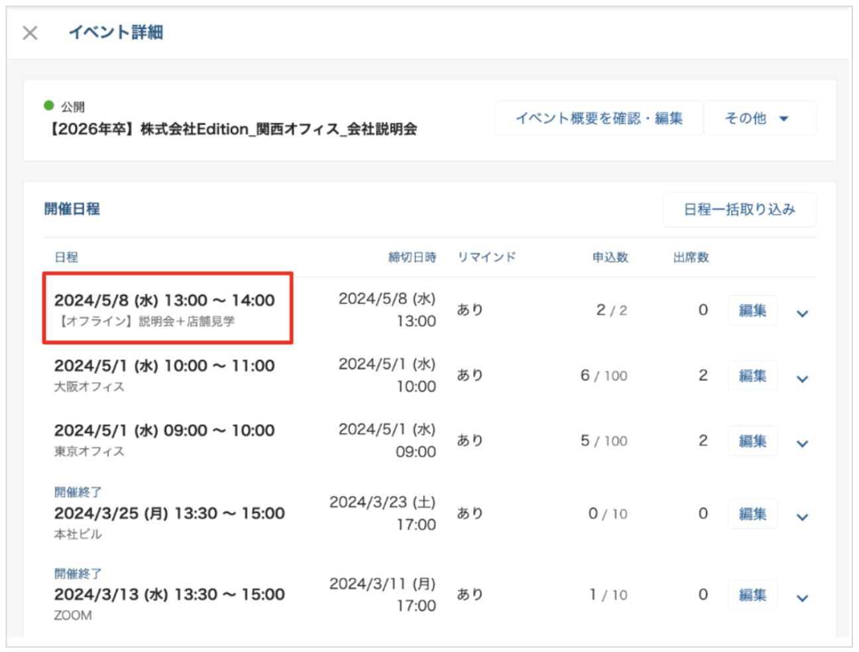Edit the 東京オフィス schedule
This screenshot has height=652, width=859.
(752, 441)
